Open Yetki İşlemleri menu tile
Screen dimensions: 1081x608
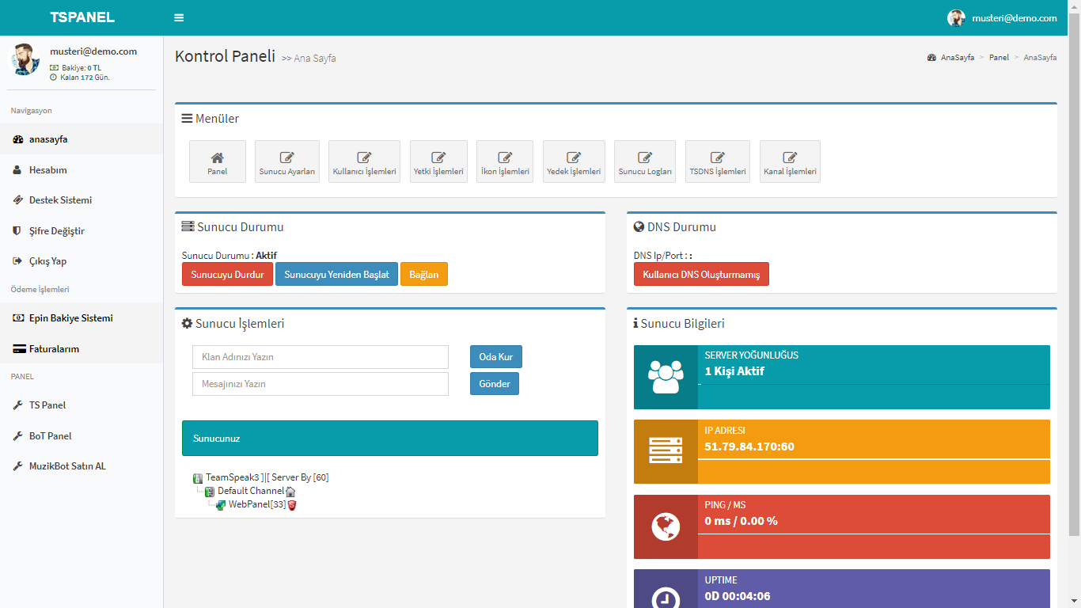(x=438, y=161)
